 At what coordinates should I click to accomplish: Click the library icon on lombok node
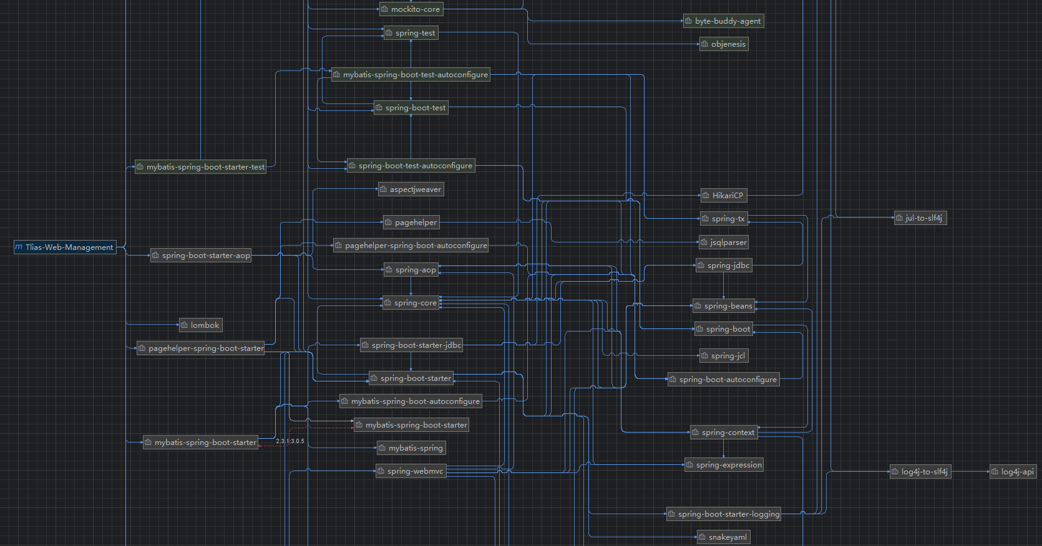pyautogui.click(x=185, y=325)
